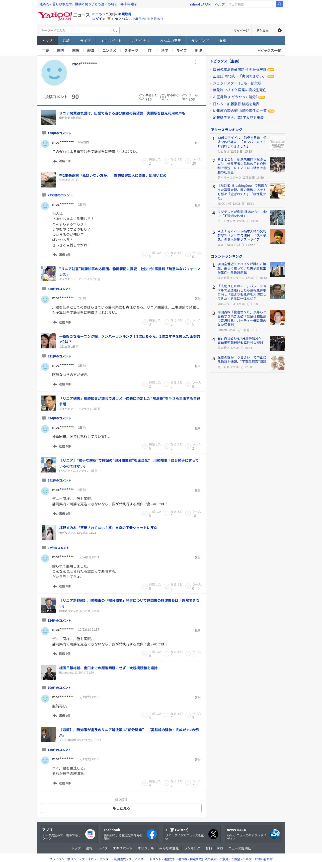Click reply arrow under 釣られて悪用しました comment
Viewport: 322px width, 862px height.
[55, 586]
